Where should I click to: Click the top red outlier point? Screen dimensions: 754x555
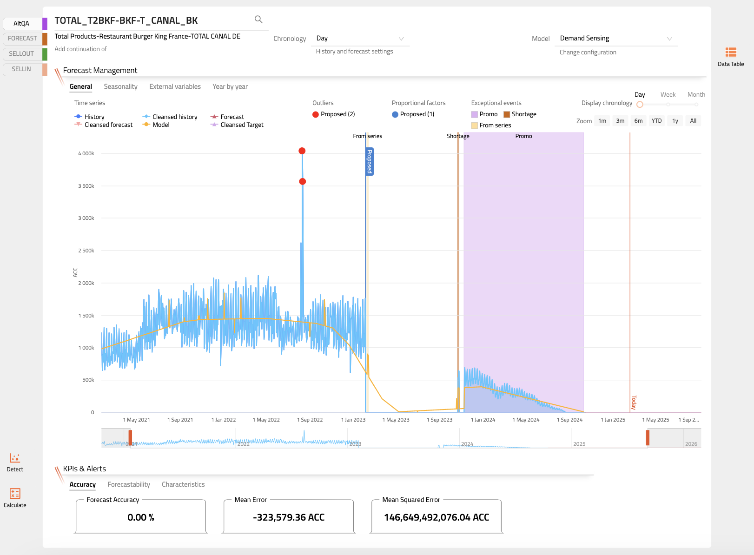pyautogui.click(x=302, y=151)
